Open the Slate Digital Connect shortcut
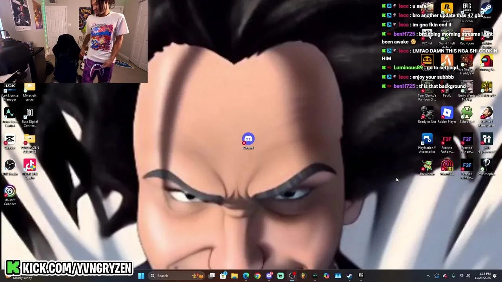Viewport: 502px width, 282px height. (x=29, y=117)
